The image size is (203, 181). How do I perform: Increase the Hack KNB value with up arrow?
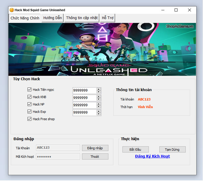(99, 97)
